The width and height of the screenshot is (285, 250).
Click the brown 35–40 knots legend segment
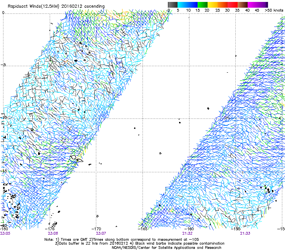[243, 5]
